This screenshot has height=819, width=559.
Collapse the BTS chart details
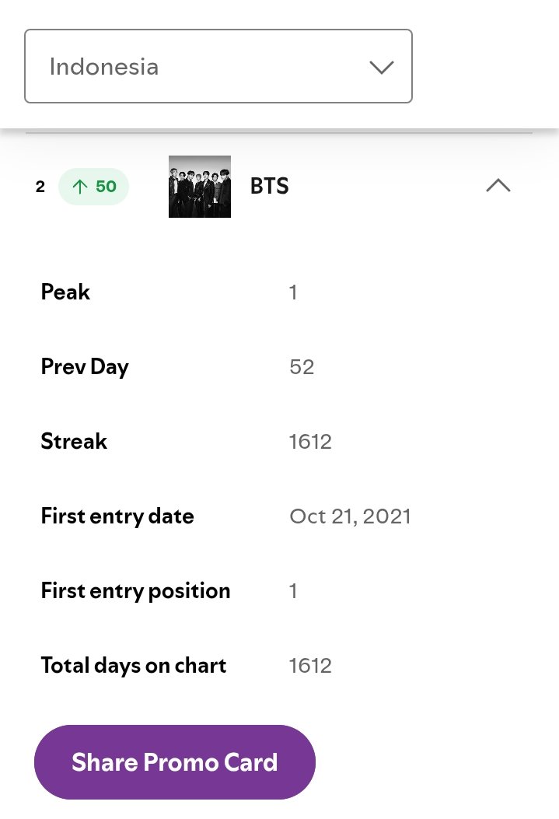click(498, 186)
